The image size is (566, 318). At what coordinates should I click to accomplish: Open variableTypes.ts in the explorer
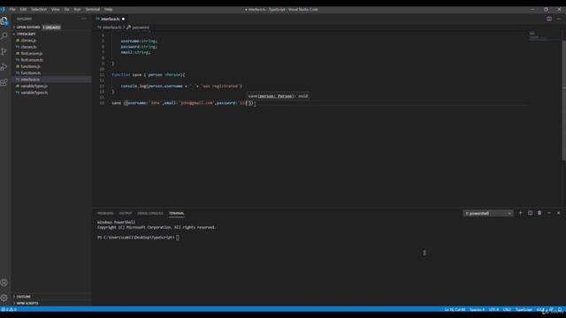[x=34, y=92]
